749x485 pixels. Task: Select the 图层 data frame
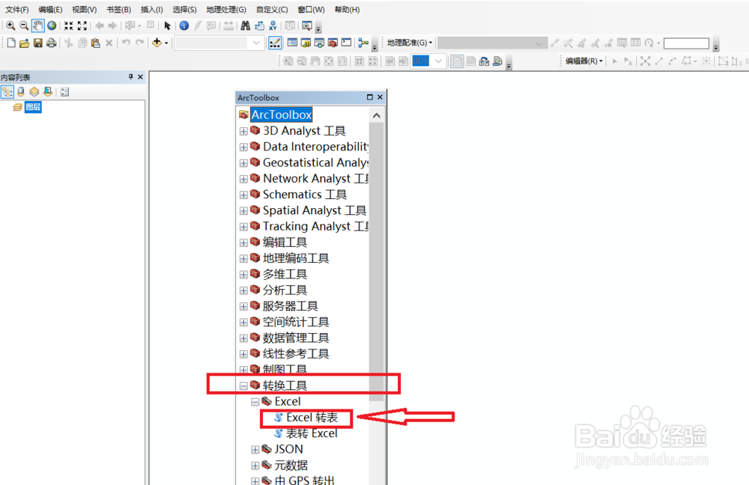(33, 107)
